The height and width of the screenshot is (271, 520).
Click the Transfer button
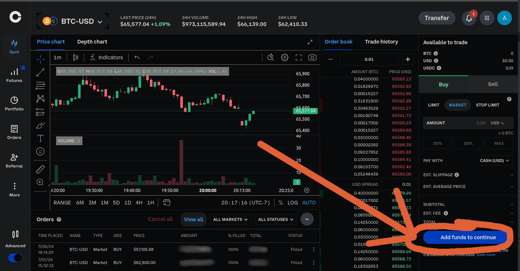click(x=437, y=18)
